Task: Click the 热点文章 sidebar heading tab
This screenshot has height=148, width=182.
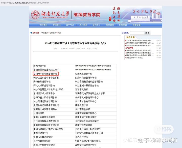Action: pyautogui.click(x=130, y=37)
